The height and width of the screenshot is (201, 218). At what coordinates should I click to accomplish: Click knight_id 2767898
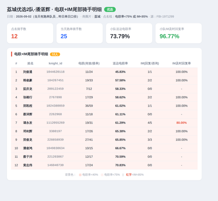[x=55, y=97]
